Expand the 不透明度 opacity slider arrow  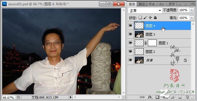pos(192,10)
